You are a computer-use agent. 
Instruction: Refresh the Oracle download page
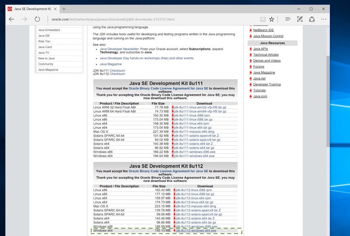point(37,19)
